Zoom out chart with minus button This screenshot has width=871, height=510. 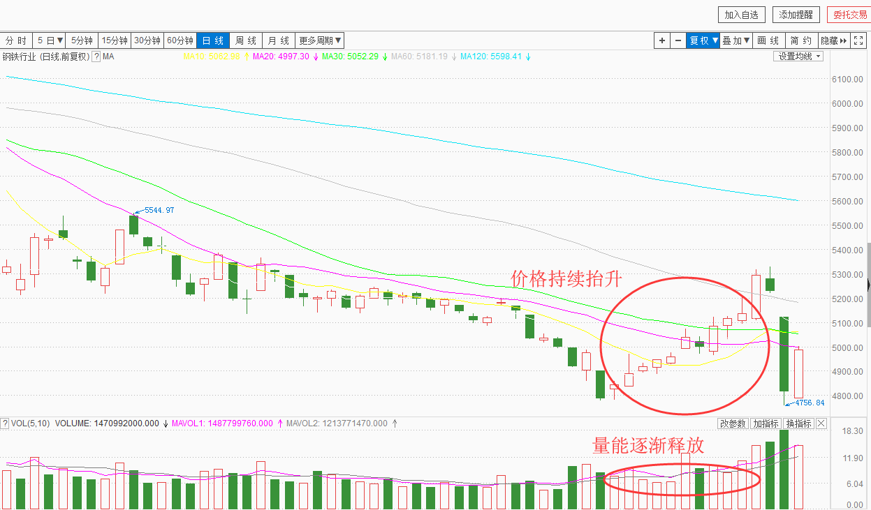click(x=678, y=40)
